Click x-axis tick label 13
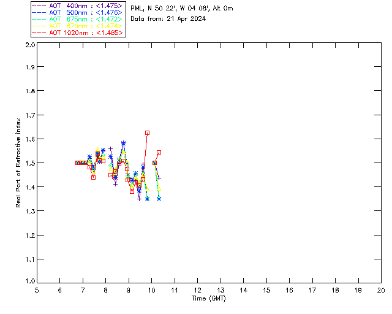Viewport: 392px width, 314px height. click(x=221, y=290)
